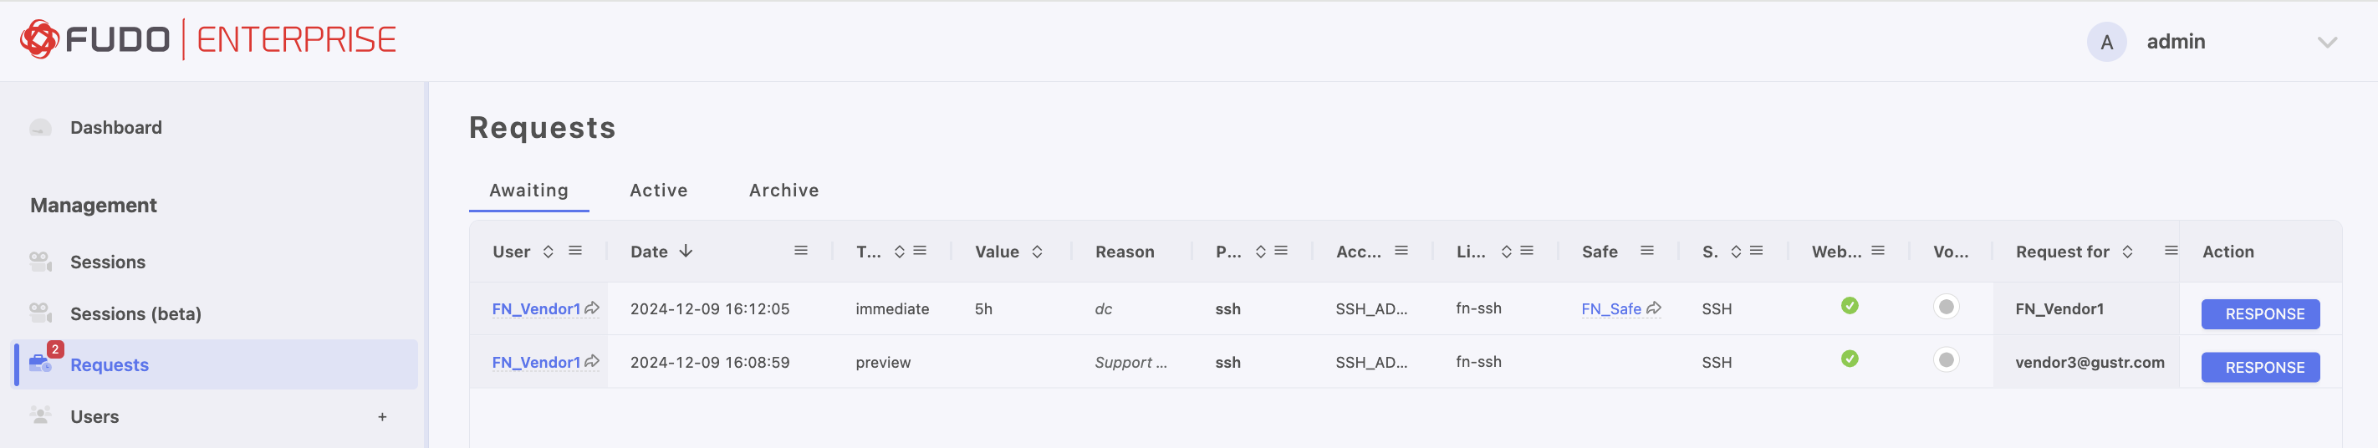Click the Requests briefcase icon with badge
Screen dimensions: 2378x448
[43, 362]
